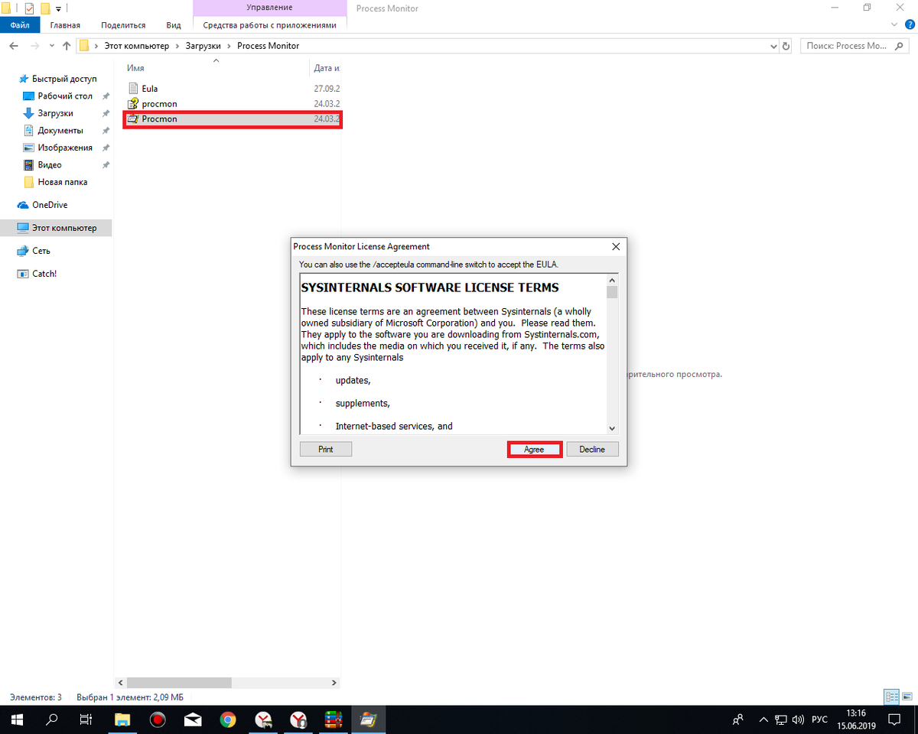Open File Explorer from the taskbar
This screenshot has width=918, height=734.
point(122,719)
